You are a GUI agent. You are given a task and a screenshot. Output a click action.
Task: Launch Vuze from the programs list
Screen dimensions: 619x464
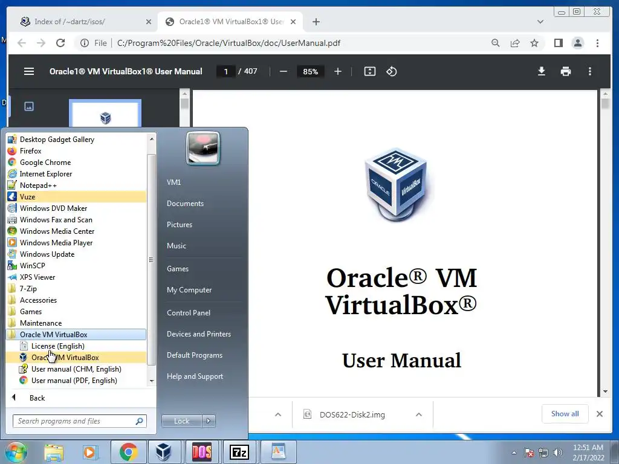click(x=76, y=197)
